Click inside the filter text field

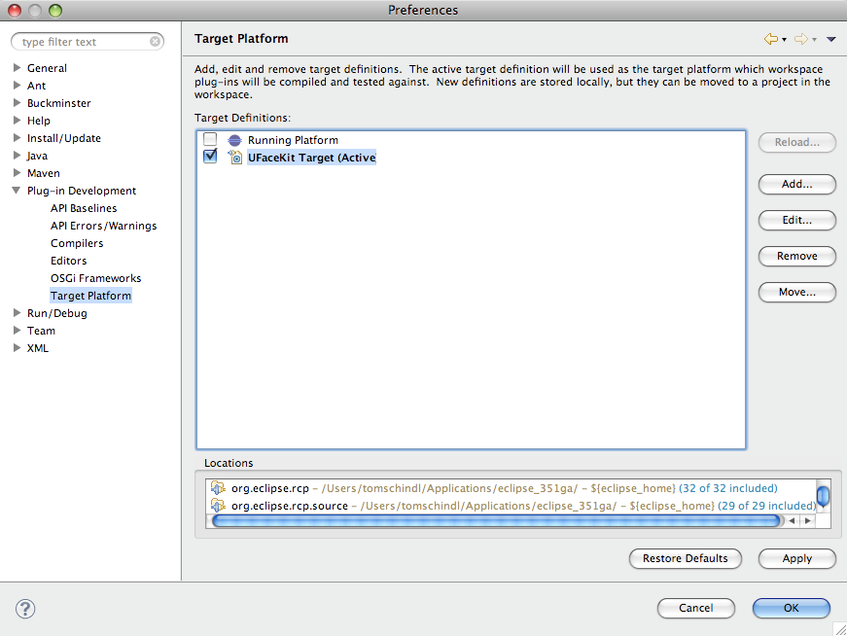pyautogui.click(x=83, y=42)
